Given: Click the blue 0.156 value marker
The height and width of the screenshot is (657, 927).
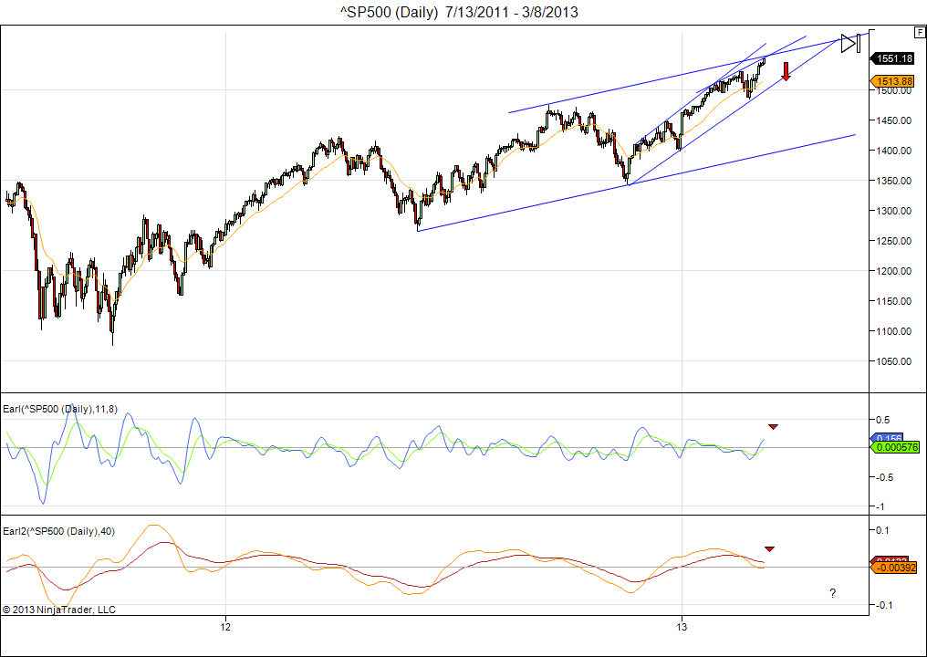Looking at the screenshot, I should [890, 438].
